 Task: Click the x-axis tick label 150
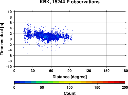tap(106, 71)
